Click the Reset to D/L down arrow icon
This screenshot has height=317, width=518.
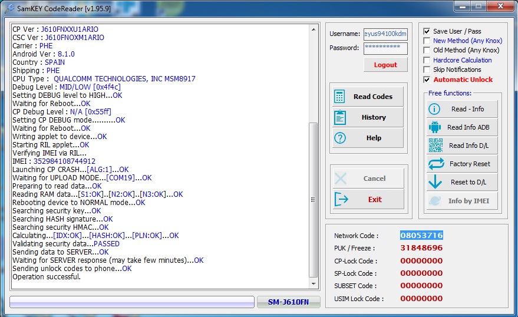435,181
